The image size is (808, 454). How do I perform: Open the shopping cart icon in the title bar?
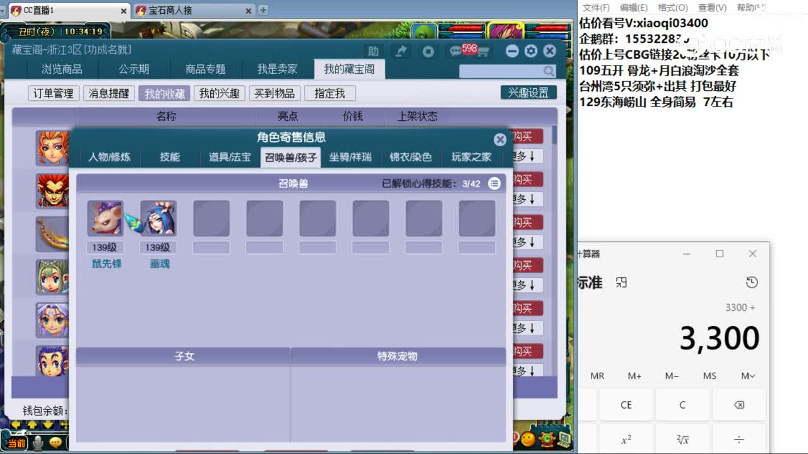tap(484, 50)
